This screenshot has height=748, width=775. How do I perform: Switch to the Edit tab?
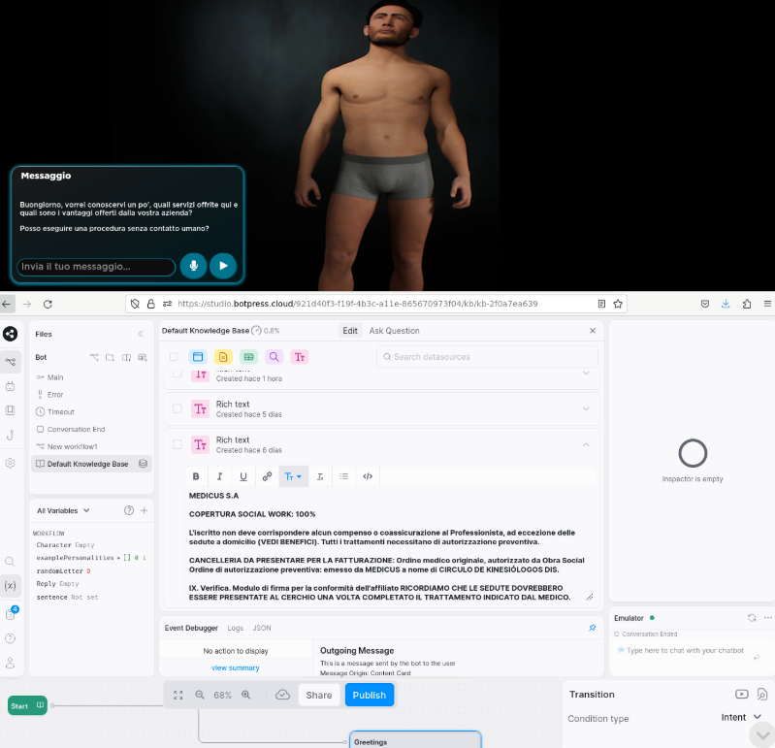(x=350, y=330)
